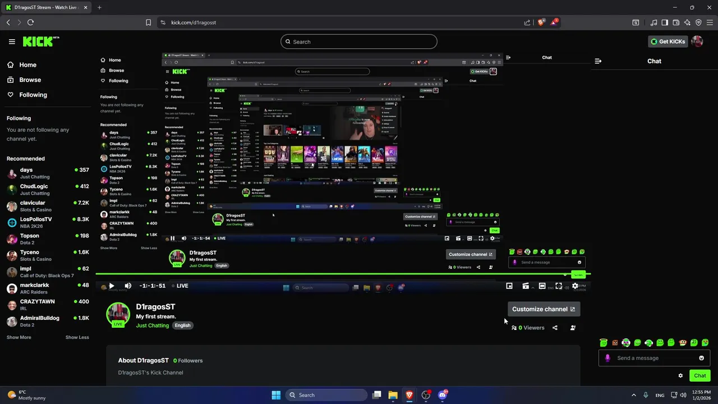Click Customize channel button
Image resolution: width=718 pixels, height=404 pixels.
click(x=544, y=309)
